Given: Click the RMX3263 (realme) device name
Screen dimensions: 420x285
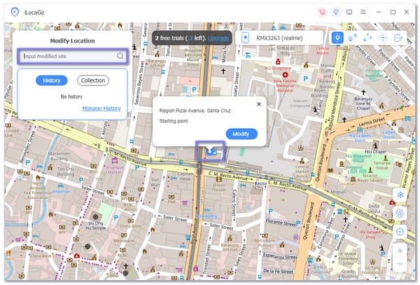Looking at the screenshot, I should [279, 38].
